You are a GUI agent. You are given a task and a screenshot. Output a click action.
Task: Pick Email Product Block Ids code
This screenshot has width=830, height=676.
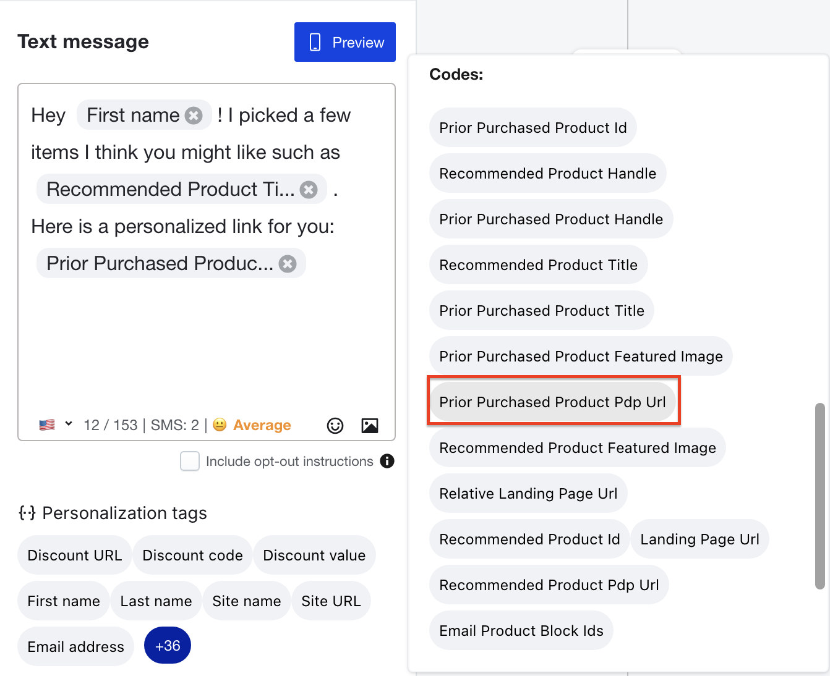[x=521, y=631]
